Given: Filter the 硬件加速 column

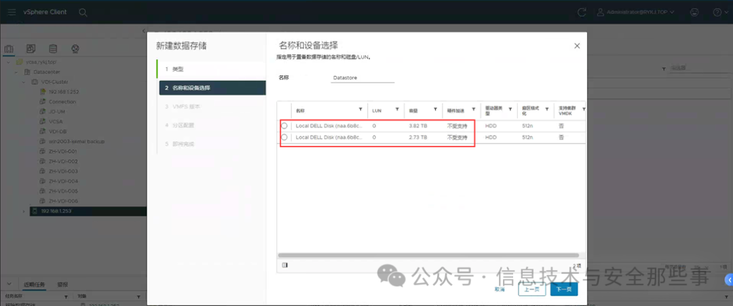Looking at the screenshot, I should tap(473, 109).
